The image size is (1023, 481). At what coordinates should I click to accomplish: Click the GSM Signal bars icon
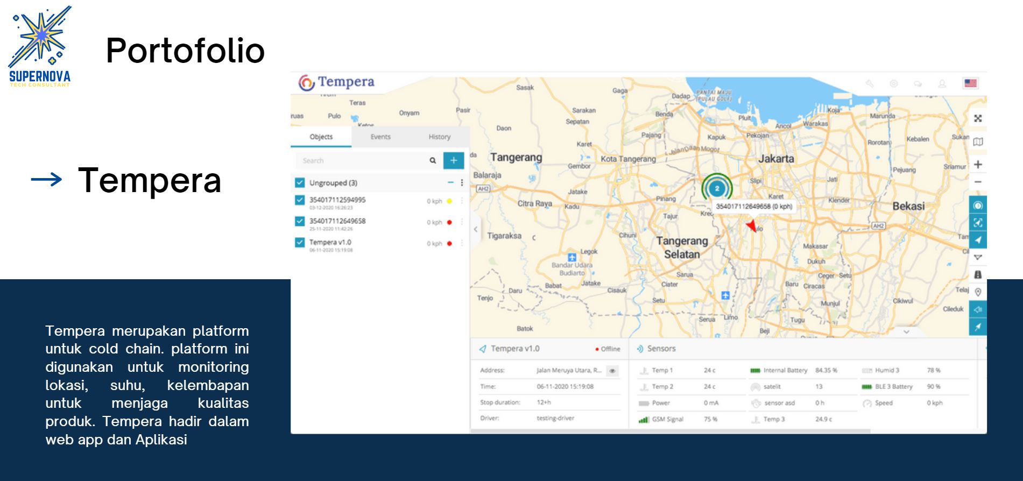click(x=644, y=420)
